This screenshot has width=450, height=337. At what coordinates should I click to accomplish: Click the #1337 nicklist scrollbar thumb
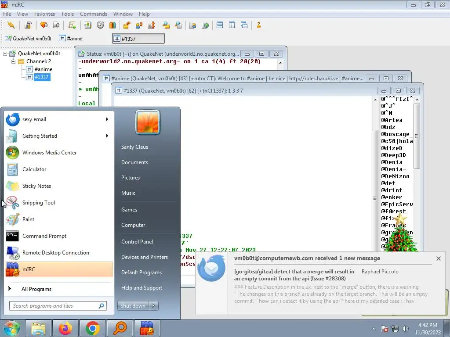(x=417, y=136)
